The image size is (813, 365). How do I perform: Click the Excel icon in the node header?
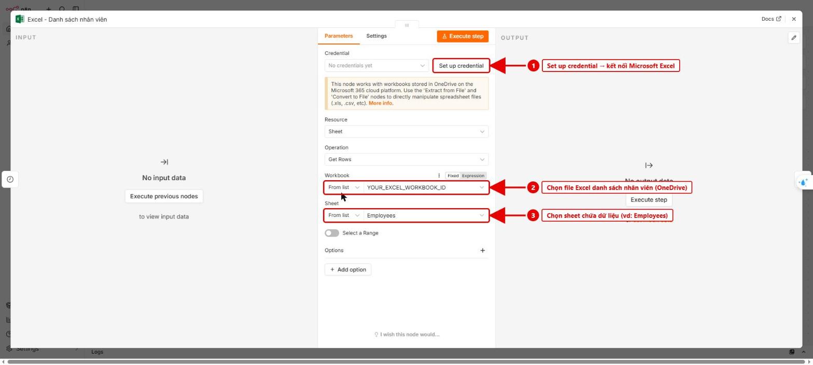[x=20, y=19]
